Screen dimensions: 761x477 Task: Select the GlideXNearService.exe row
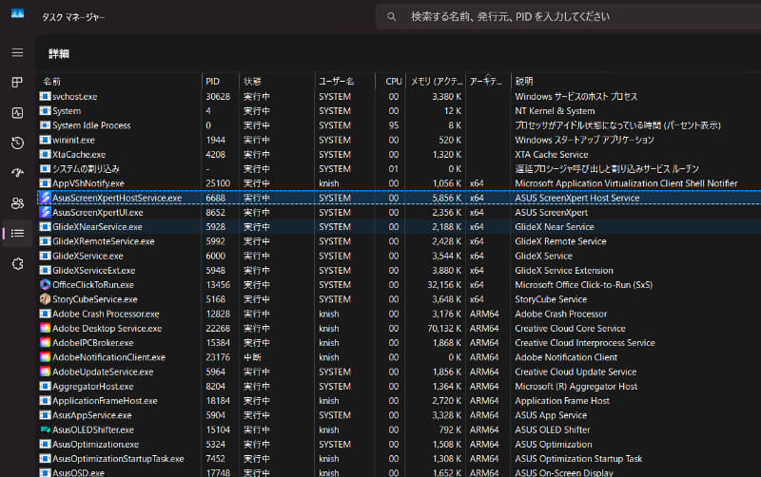coord(400,227)
